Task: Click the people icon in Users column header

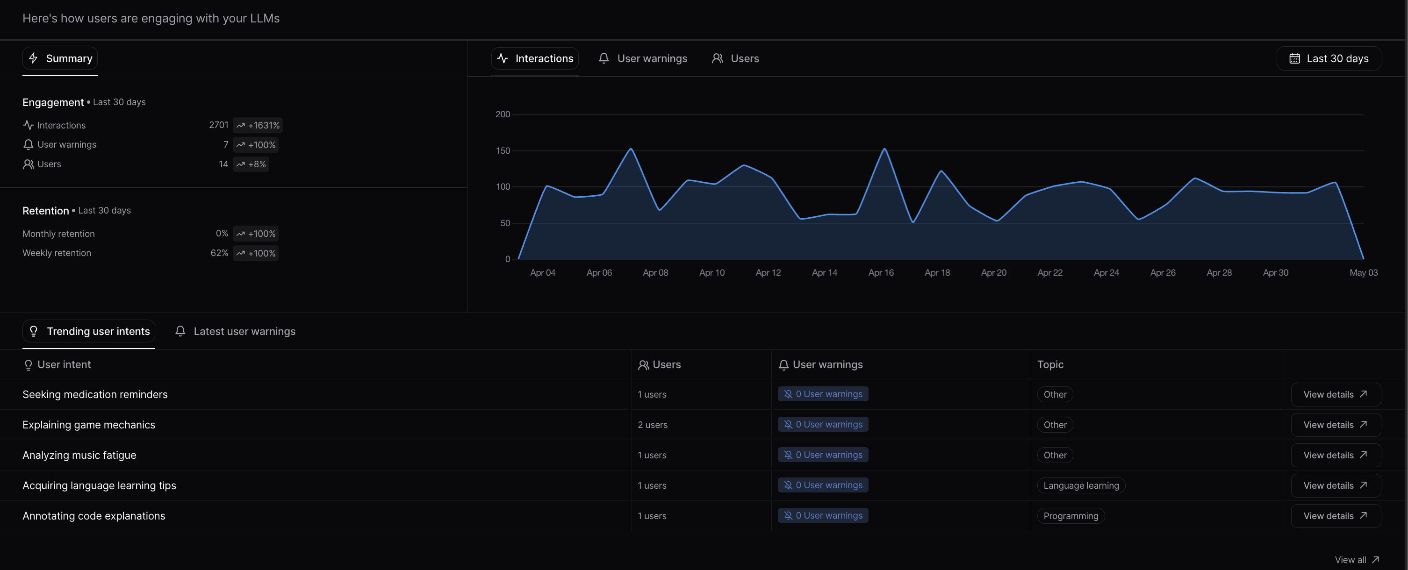Action: [x=643, y=365]
